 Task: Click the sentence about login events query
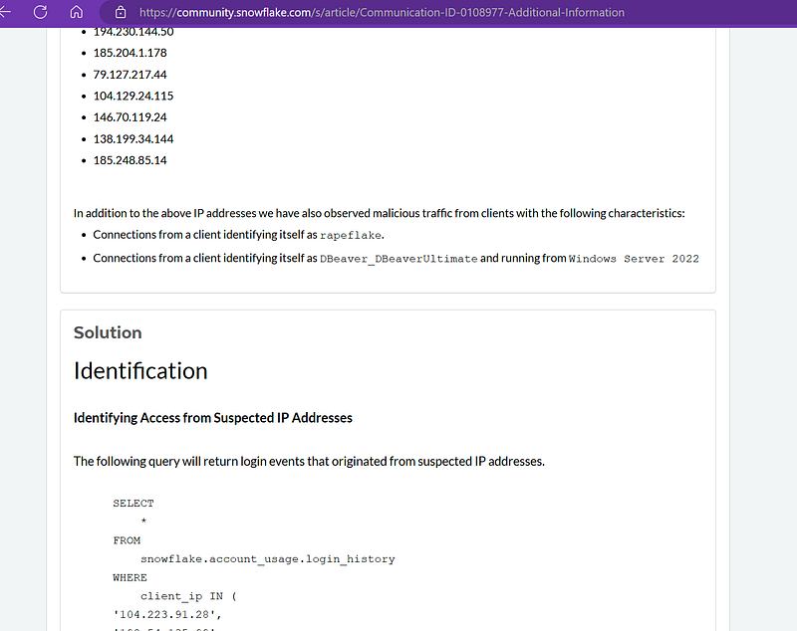(309, 462)
